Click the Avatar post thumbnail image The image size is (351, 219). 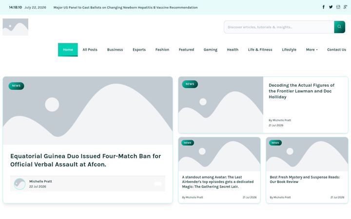click(219, 154)
